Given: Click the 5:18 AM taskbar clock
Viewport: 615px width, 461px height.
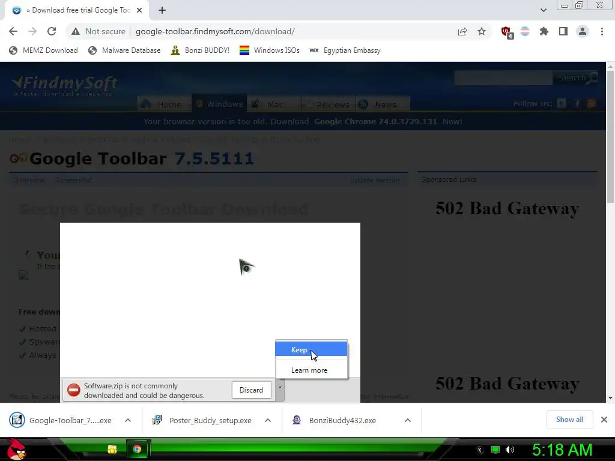Looking at the screenshot, I should (562, 450).
